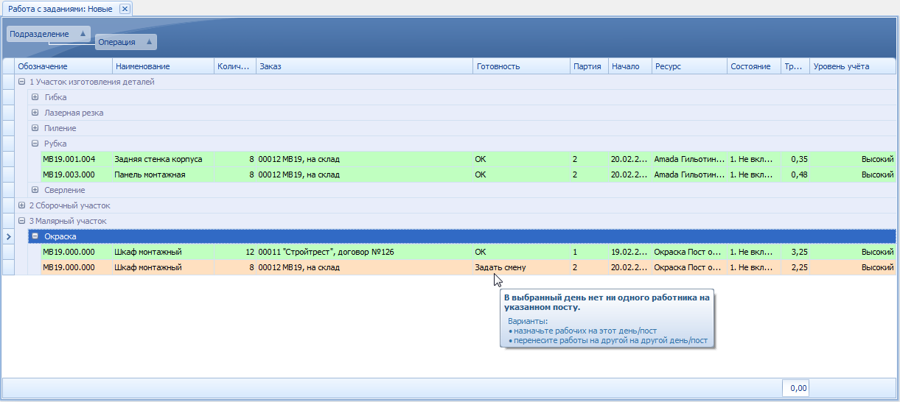Click the '0,00' total summary field
This screenshot has width=900, height=402.
[795, 388]
